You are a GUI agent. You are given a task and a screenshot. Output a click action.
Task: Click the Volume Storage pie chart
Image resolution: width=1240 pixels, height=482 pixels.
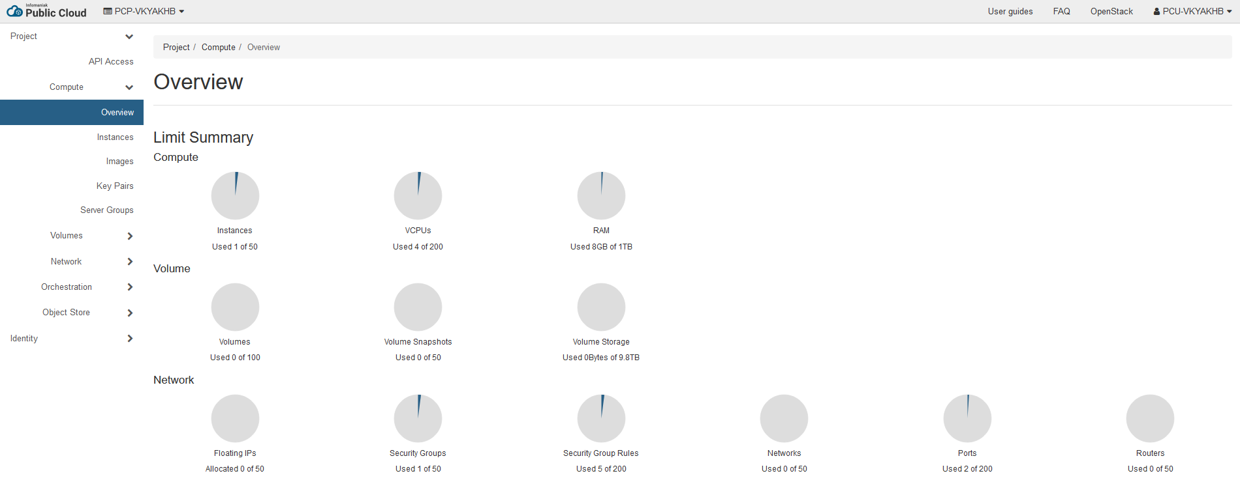pyautogui.click(x=601, y=307)
